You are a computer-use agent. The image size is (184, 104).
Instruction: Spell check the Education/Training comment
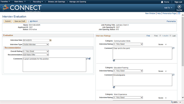[x=114, y=87]
